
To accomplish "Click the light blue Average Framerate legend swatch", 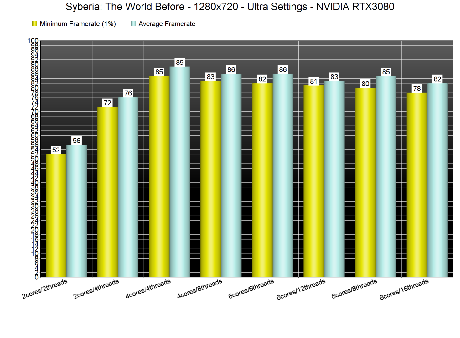I will [133, 24].
